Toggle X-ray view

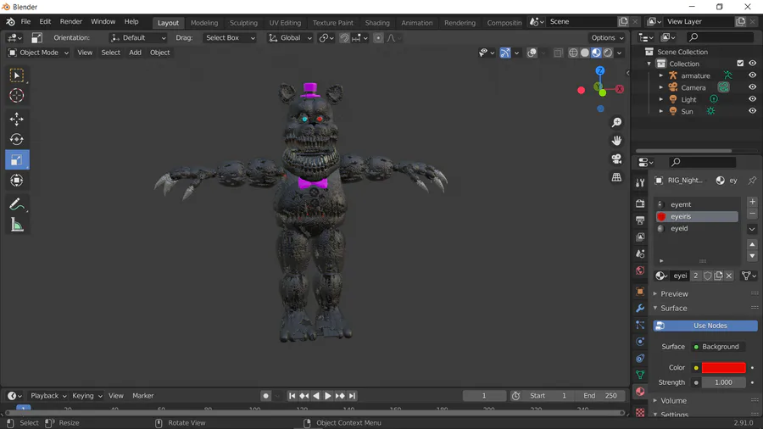point(558,53)
